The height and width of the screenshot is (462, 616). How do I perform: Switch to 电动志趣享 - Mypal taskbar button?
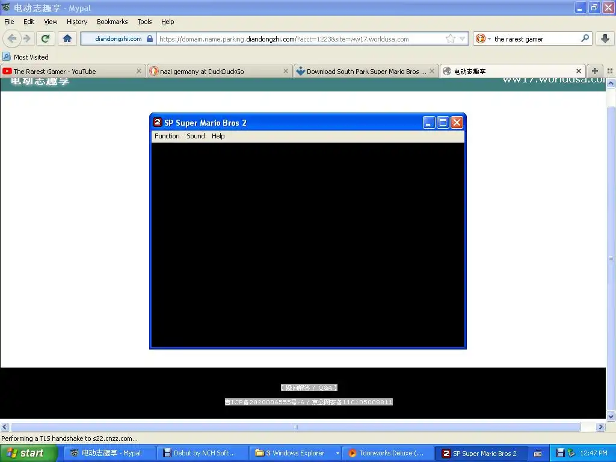click(109, 453)
